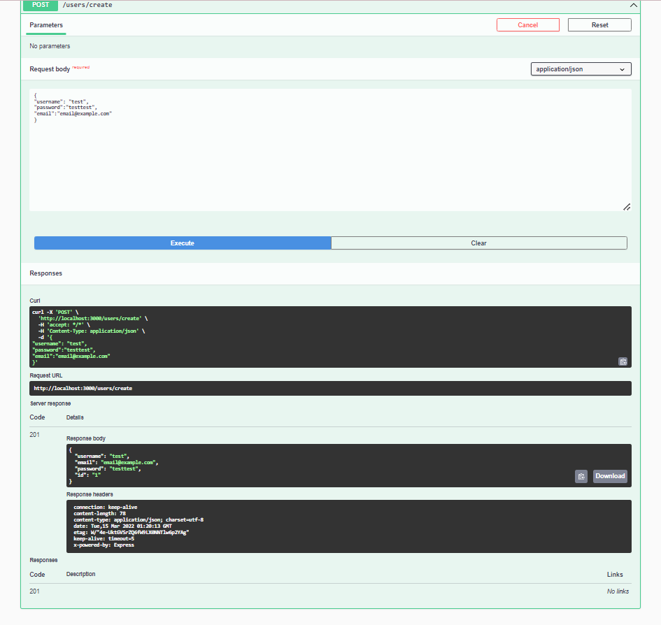Clear the responses with Clear button
661x625 pixels.
coord(479,243)
